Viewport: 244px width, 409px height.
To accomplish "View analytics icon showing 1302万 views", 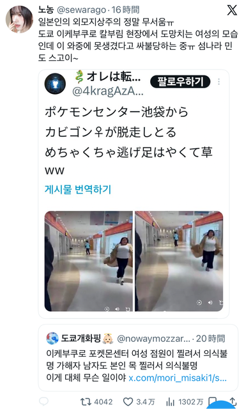I will click(171, 402).
